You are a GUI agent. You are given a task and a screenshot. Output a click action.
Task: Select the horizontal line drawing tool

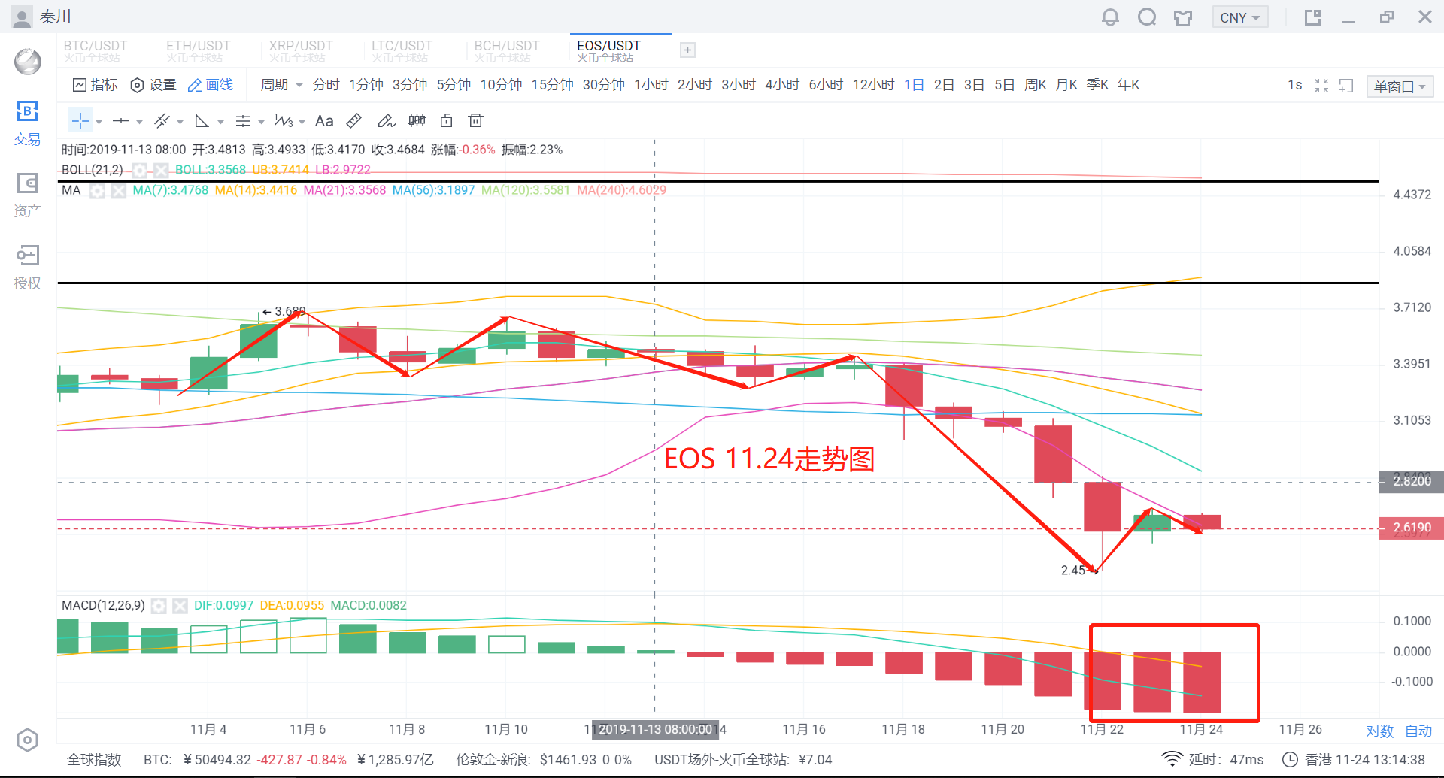(x=121, y=121)
